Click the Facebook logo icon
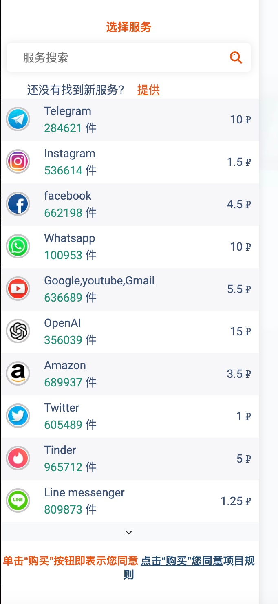Viewport: 278px width, 604px height. click(x=18, y=204)
